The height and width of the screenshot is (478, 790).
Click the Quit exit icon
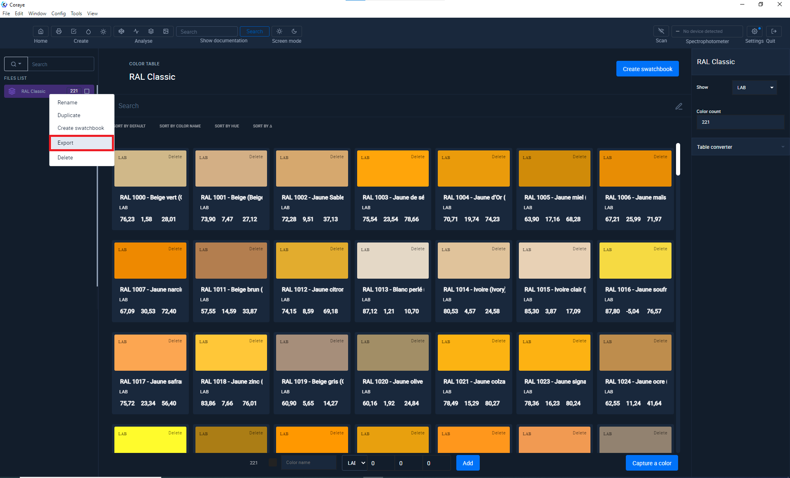pos(774,31)
